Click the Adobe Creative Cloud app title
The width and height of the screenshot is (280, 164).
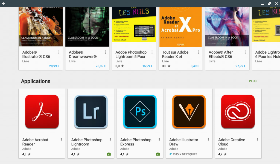(x=232, y=142)
